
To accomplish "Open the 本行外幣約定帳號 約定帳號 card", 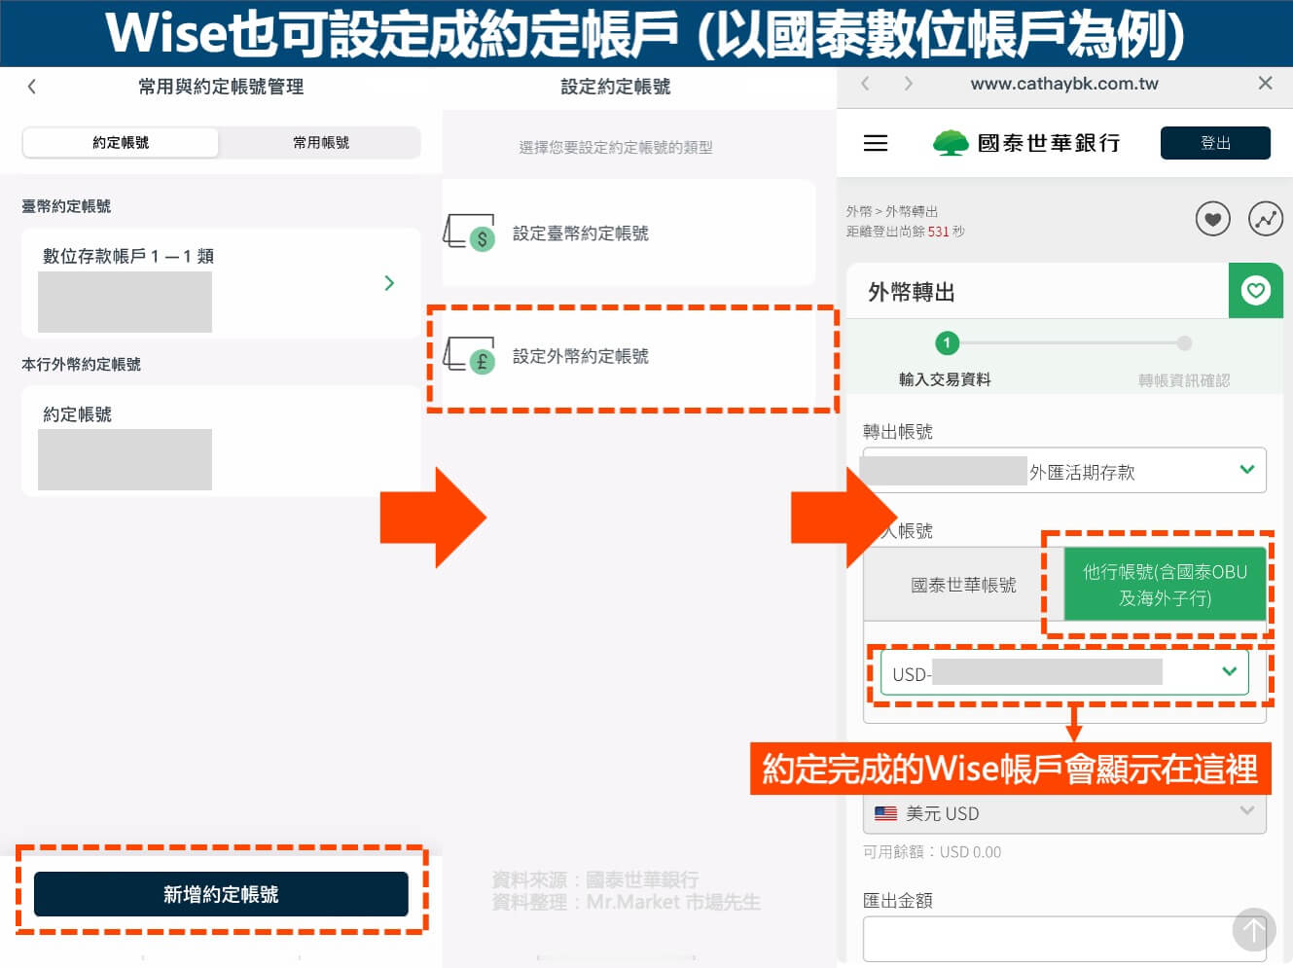I will click(221, 441).
